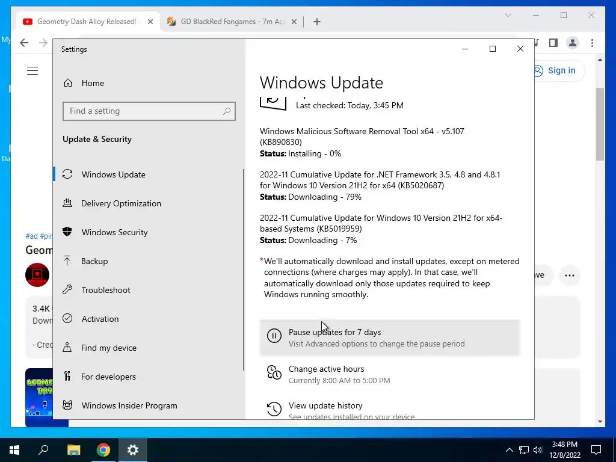The height and width of the screenshot is (462, 616).
Task: Open notification center icon
Action: click(x=596, y=450)
